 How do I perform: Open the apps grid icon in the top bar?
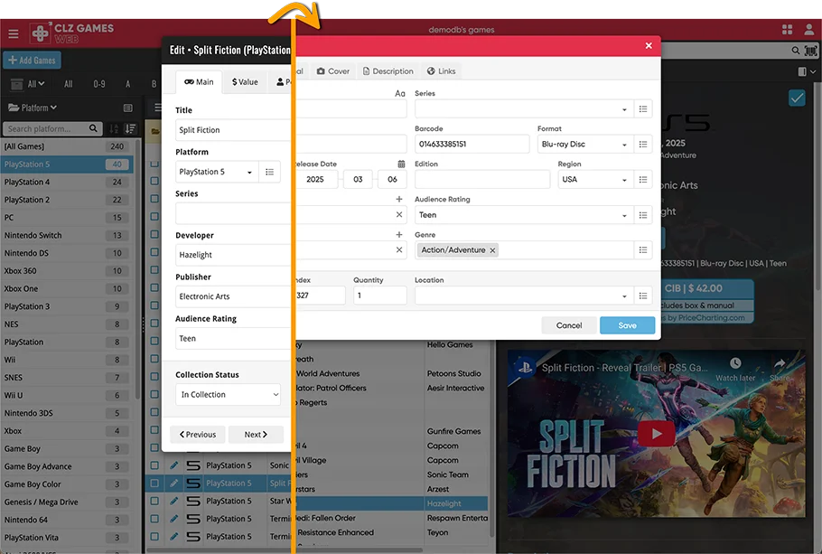(x=787, y=30)
